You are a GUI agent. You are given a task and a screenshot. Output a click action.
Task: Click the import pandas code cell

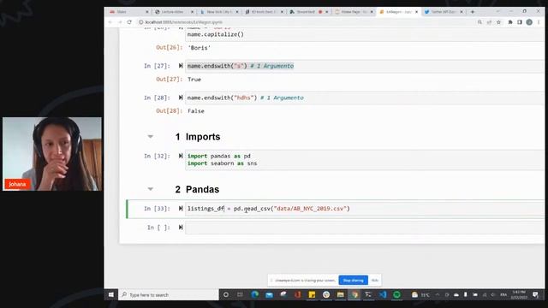pos(365,160)
